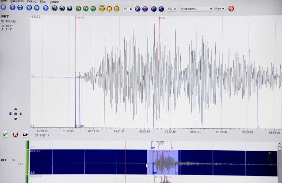The width and height of the screenshot is (282, 183).
Task: Click the first blue toolbar icon
Action: [4, 8]
